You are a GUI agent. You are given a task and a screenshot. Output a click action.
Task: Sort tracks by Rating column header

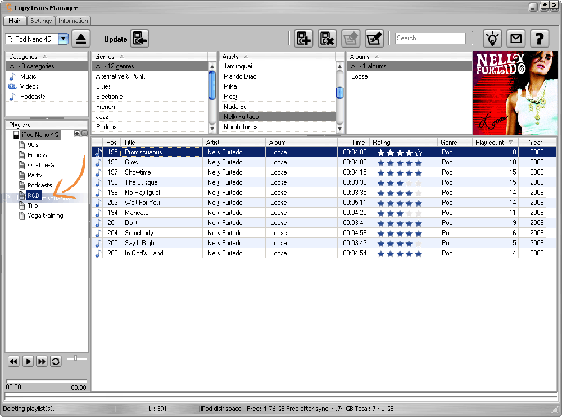click(403, 143)
